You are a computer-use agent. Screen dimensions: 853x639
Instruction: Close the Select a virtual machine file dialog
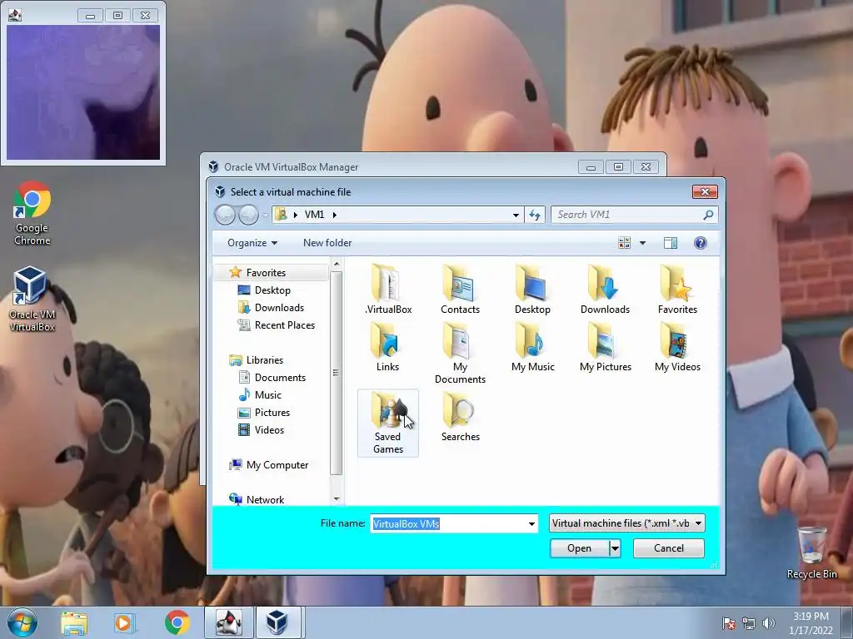click(705, 192)
